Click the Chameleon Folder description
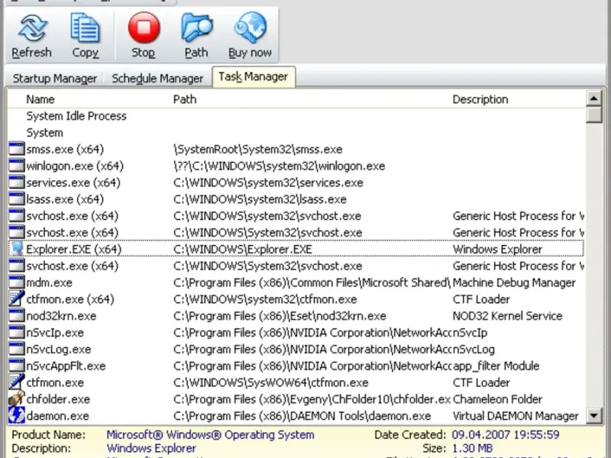Screen dimensions: 611x458 pyautogui.click(x=497, y=399)
